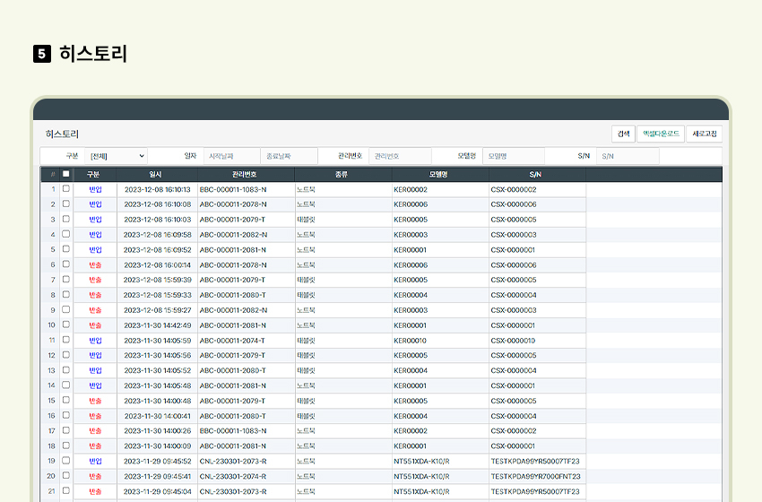Click NT551XDA-K10/R in row 20

pyautogui.click(x=421, y=476)
